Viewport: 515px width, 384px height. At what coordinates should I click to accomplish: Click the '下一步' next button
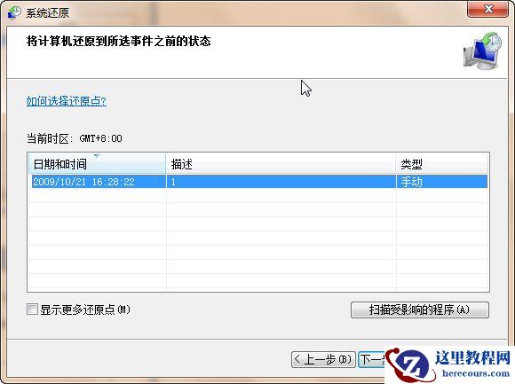pyautogui.click(x=372, y=360)
